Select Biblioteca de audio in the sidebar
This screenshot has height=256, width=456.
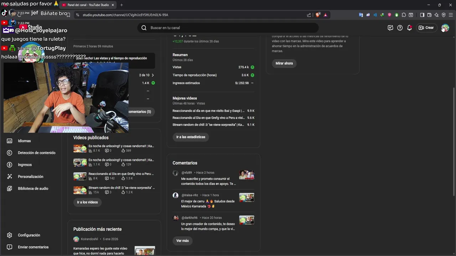(x=33, y=188)
